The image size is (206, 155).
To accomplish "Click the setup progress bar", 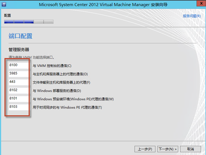I will [29, 22].
